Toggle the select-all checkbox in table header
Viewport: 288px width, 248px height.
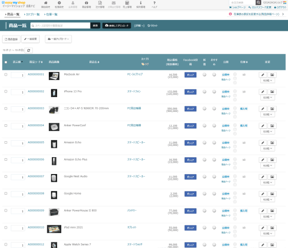tap(6, 62)
